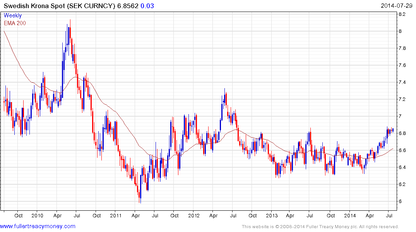Screen dimensions: 416x232
Task: Click the 'EMA 200' legend label
Action: tap(15, 23)
